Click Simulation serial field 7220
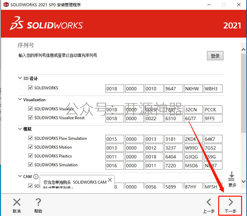The width and height of the screenshot is (247, 216). [174, 165]
